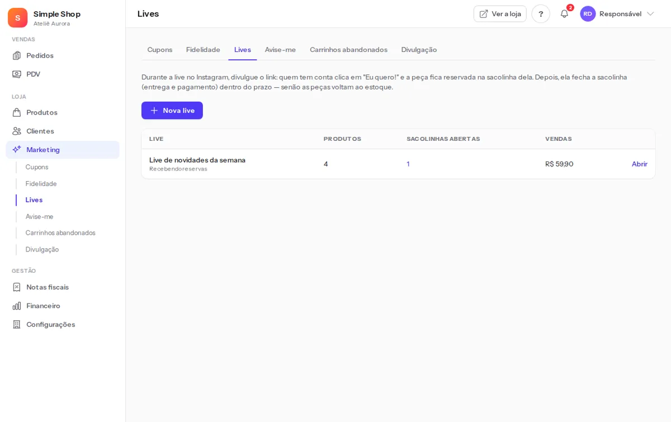The width and height of the screenshot is (671, 422).
Task: Click the Ver a loja button
Action: pyautogui.click(x=500, y=14)
